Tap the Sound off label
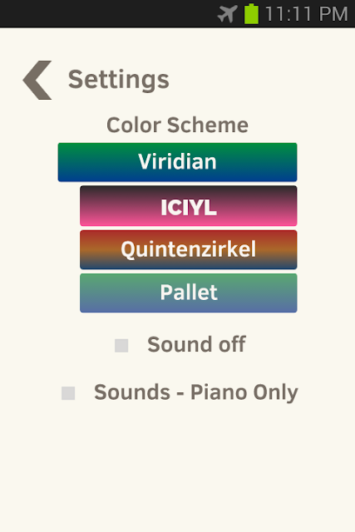Screen dimensions: 355x532 pyautogui.click(x=196, y=344)
